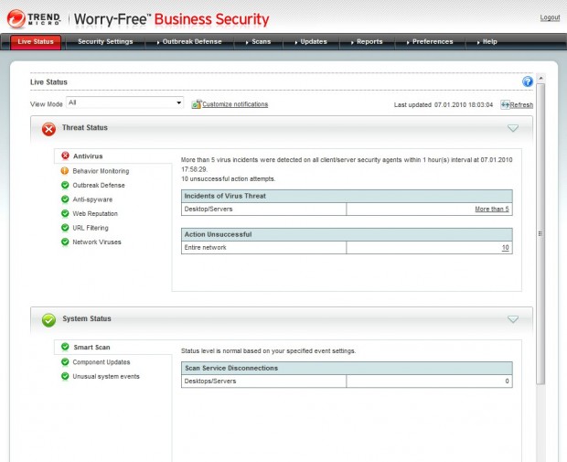Viewport: 567px width, 462px height.
Task: Click the green Outbreak Defense check icon
Action: point(65,185)
